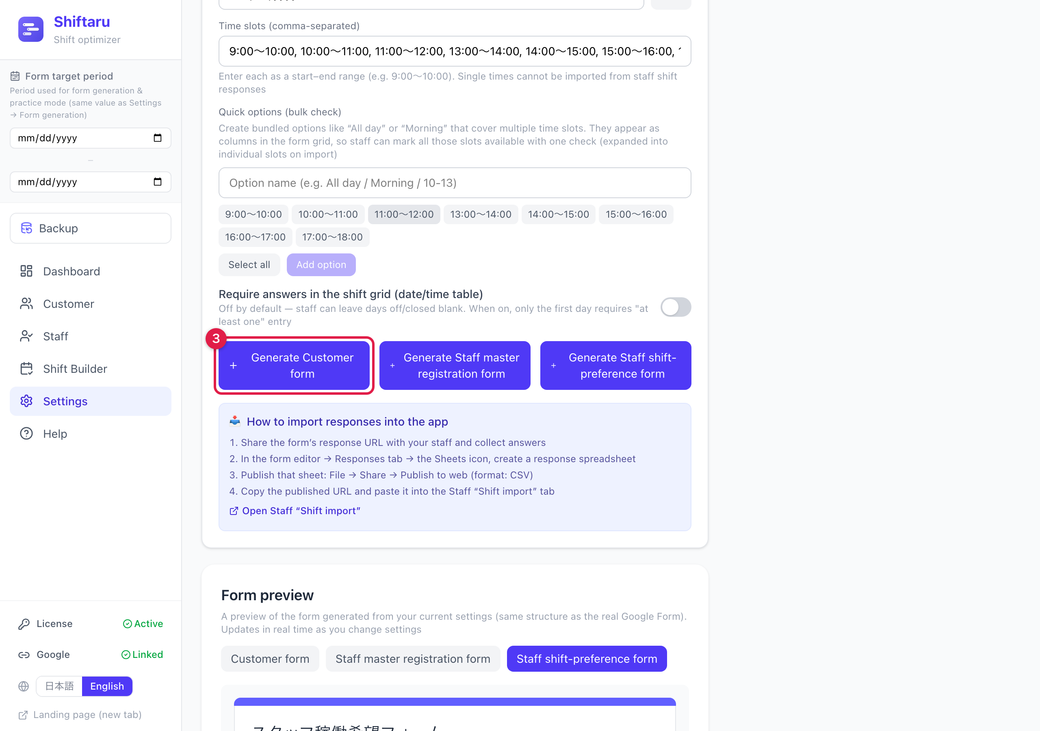
Task: Click the Shiftaru title text
Action: (x=82, y=22)
